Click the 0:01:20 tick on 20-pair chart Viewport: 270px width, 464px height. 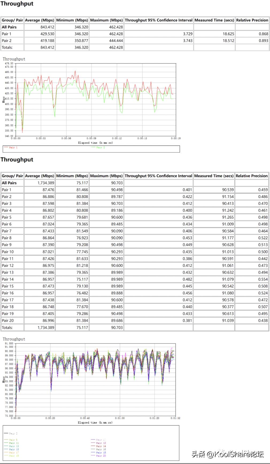tap(155, 418)
